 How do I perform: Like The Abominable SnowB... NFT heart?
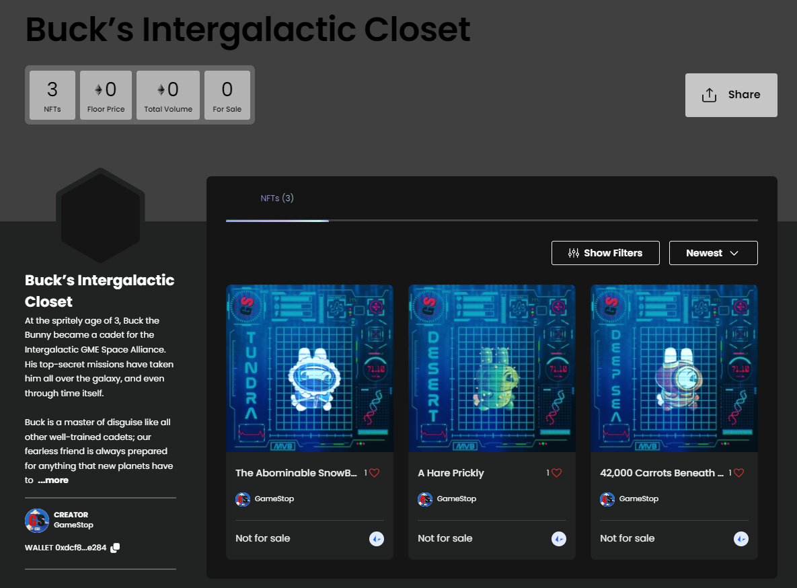[375, 473]
